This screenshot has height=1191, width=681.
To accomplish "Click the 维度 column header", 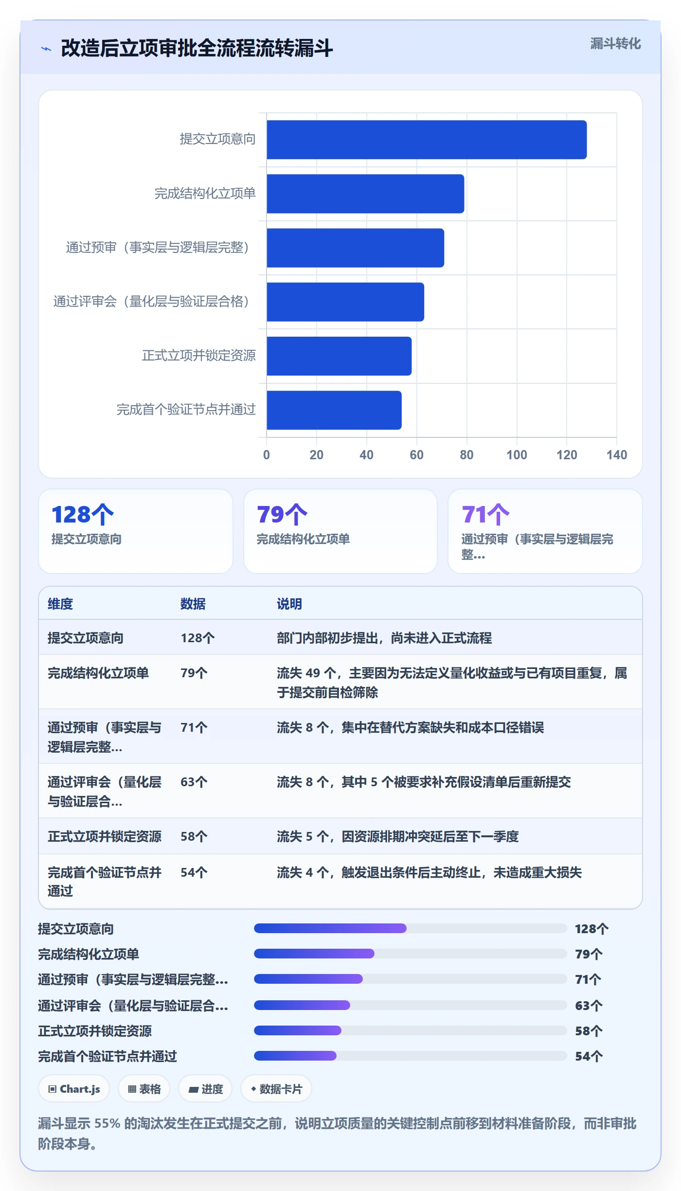I will point(60,604).
